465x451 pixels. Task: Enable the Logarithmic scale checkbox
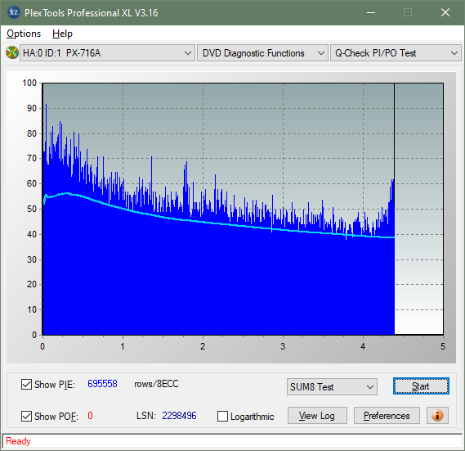pos(222,416)
